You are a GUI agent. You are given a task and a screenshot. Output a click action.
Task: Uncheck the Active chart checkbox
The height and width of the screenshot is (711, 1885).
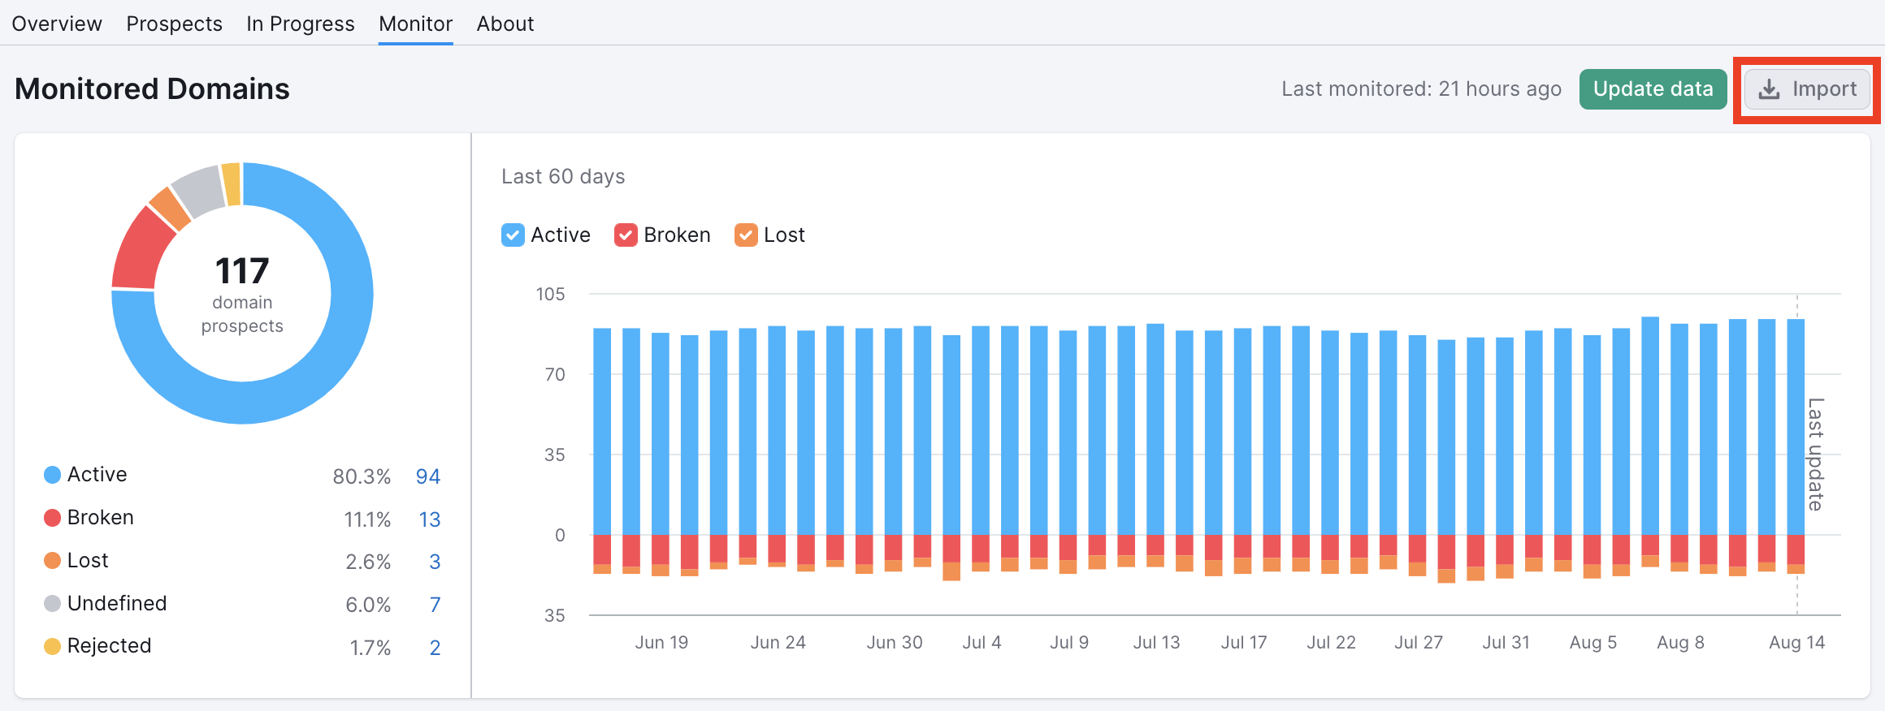tap(513, 235)
